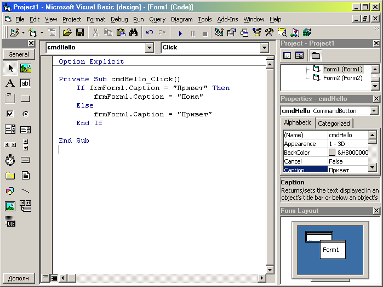Select the FileListBox control tool
This screenshot has height=287, width=383.
point(26,176)
